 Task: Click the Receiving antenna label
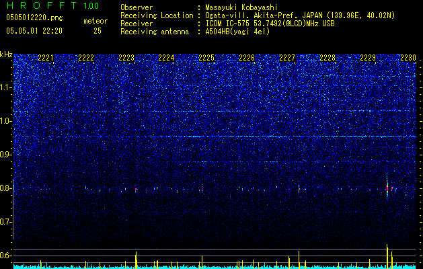point(155,32)
